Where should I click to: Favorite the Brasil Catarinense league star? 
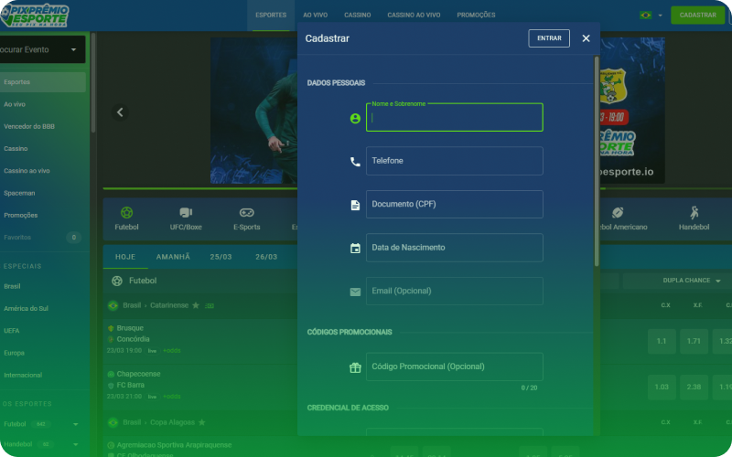[196, 305]
